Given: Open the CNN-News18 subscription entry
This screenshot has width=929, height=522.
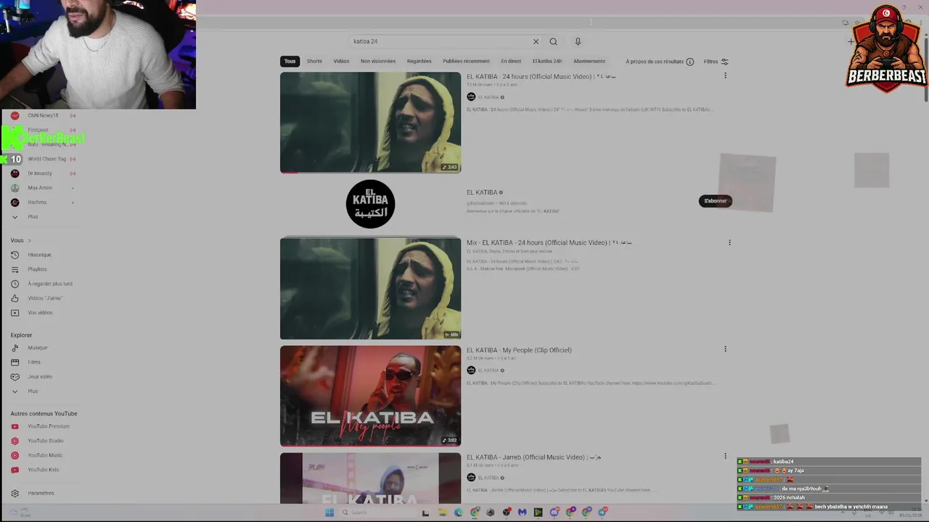Looking at the screenshot, I should 43,115.
